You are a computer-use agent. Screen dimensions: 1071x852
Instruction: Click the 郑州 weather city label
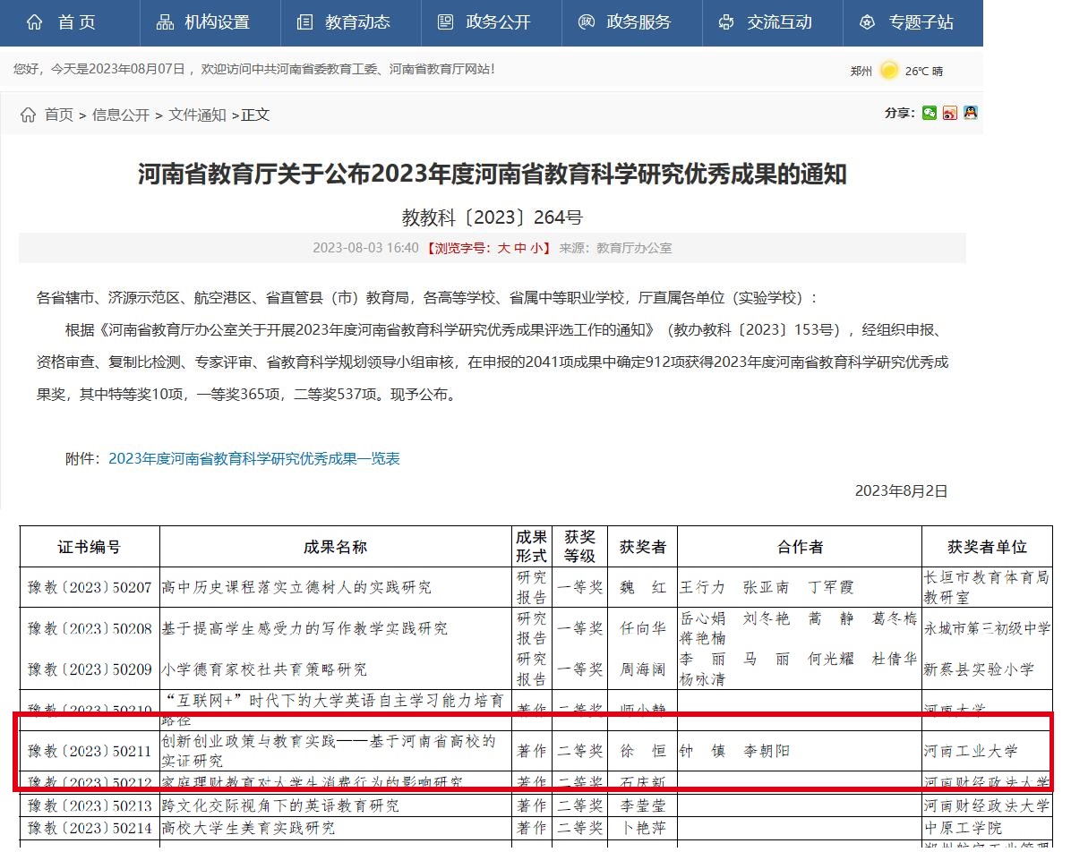(x=861, y=71)
